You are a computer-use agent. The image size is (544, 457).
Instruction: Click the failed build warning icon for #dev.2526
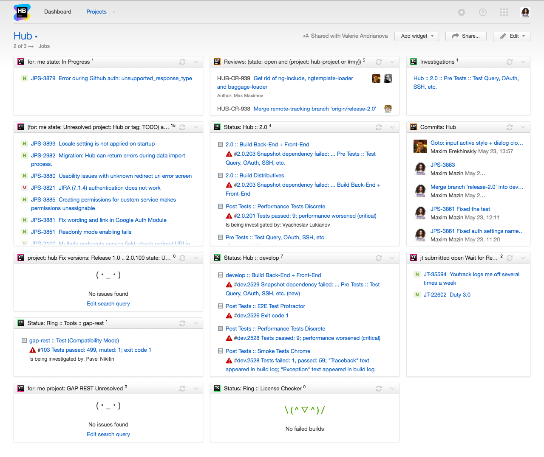229,316
